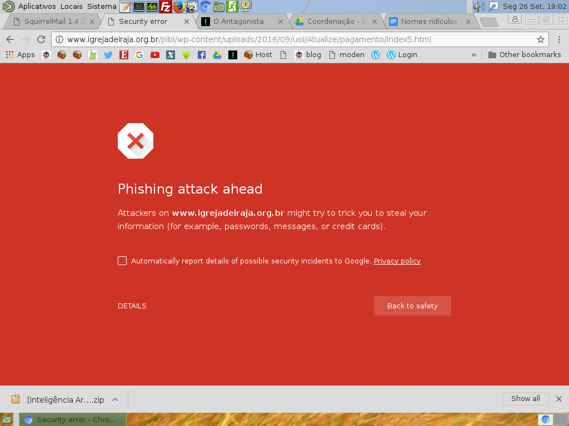The height and width of the screenshot is (426, 569).
Task: Open the Apps shortcut in the bookmarks bar
Action: [x=21, y=55]
